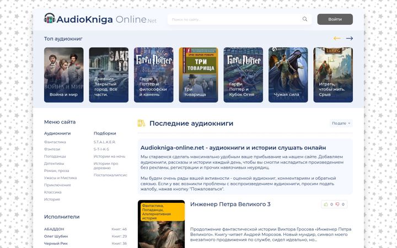
Task: Open the Детективы category
Action: 54,164
